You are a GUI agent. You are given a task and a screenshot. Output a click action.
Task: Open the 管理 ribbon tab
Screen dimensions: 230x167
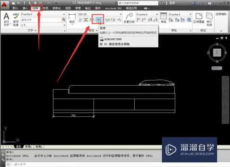click(x=78, y=8)
